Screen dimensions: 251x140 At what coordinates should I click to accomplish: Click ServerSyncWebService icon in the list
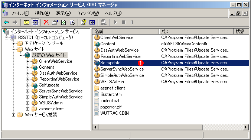pos(97,69)
